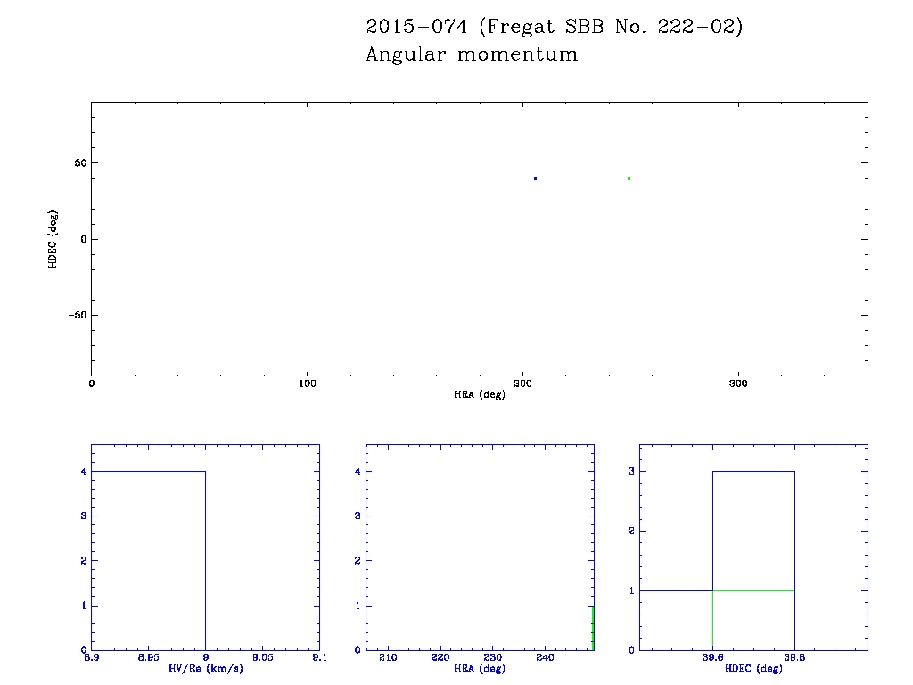Click the 300 tick label on scatter x-axis
Image resolution: width=913 pixels, height=685 pixels.
click(738, 384)
